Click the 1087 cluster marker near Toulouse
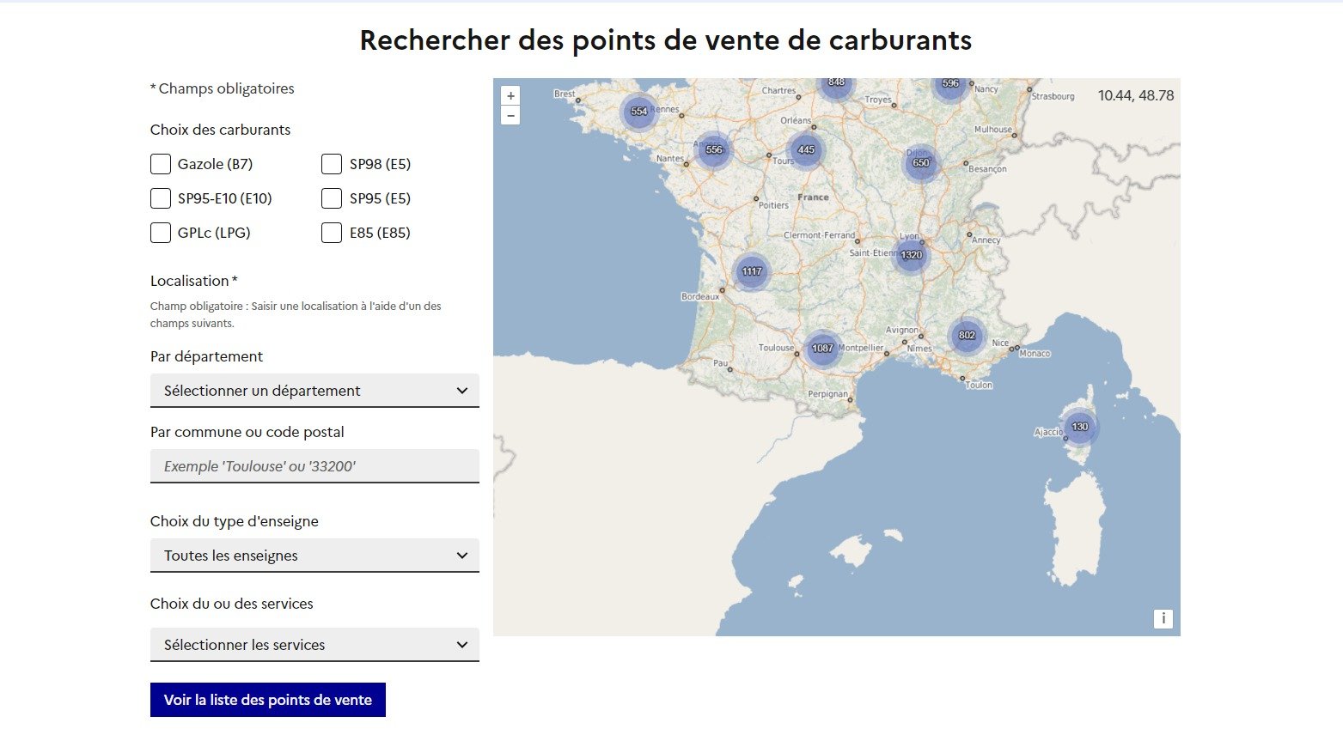Viewport: 1343px width, 735px height. tap(822, 349)
